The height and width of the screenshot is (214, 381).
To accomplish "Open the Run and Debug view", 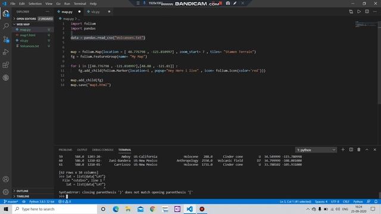I will [6, 52].
